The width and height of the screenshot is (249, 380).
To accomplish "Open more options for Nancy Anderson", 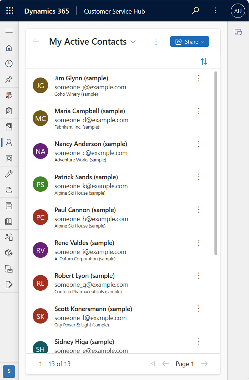I will (x=199, y=144).
